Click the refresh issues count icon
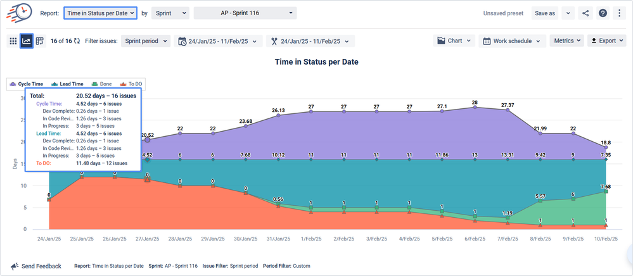The image size is (633, 276). click(x=77, y=41)
